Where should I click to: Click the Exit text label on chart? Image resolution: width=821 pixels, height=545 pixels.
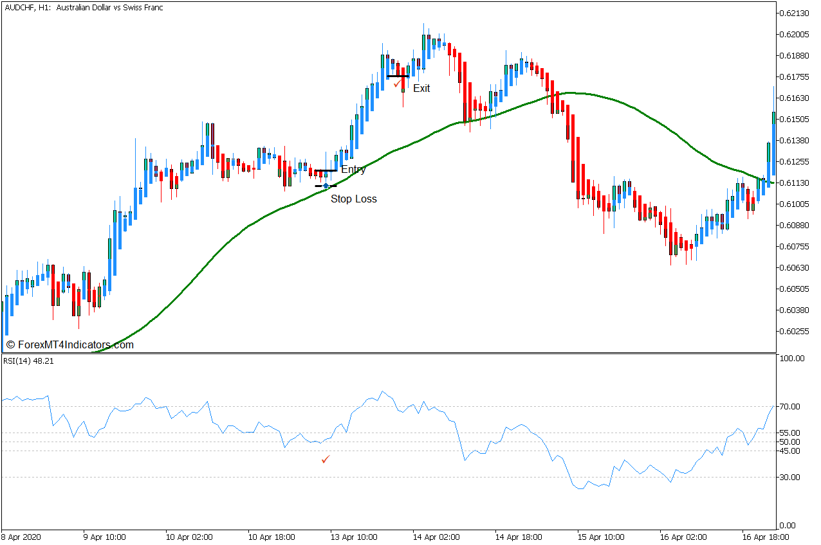pos(421,89)
